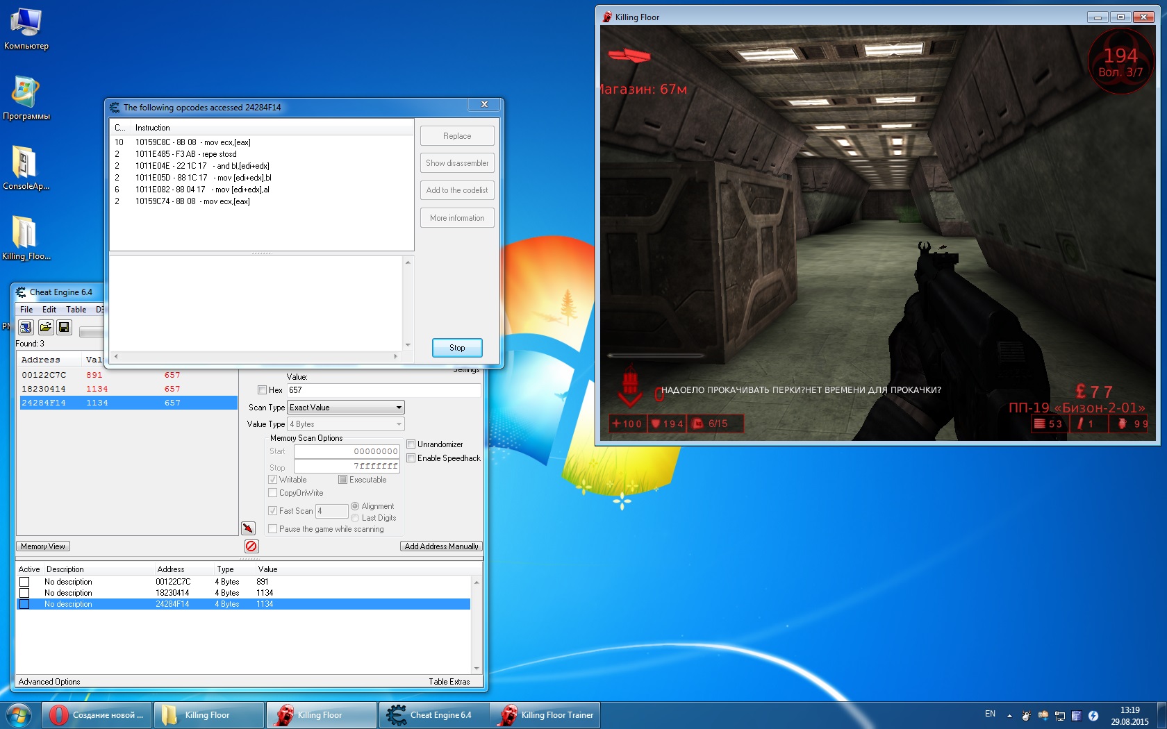Click the Replace button in opcodes dialog

tap(457, 136)
